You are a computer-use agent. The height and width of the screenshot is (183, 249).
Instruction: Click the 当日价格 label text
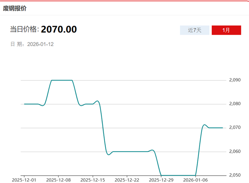(x=24, y=30)
